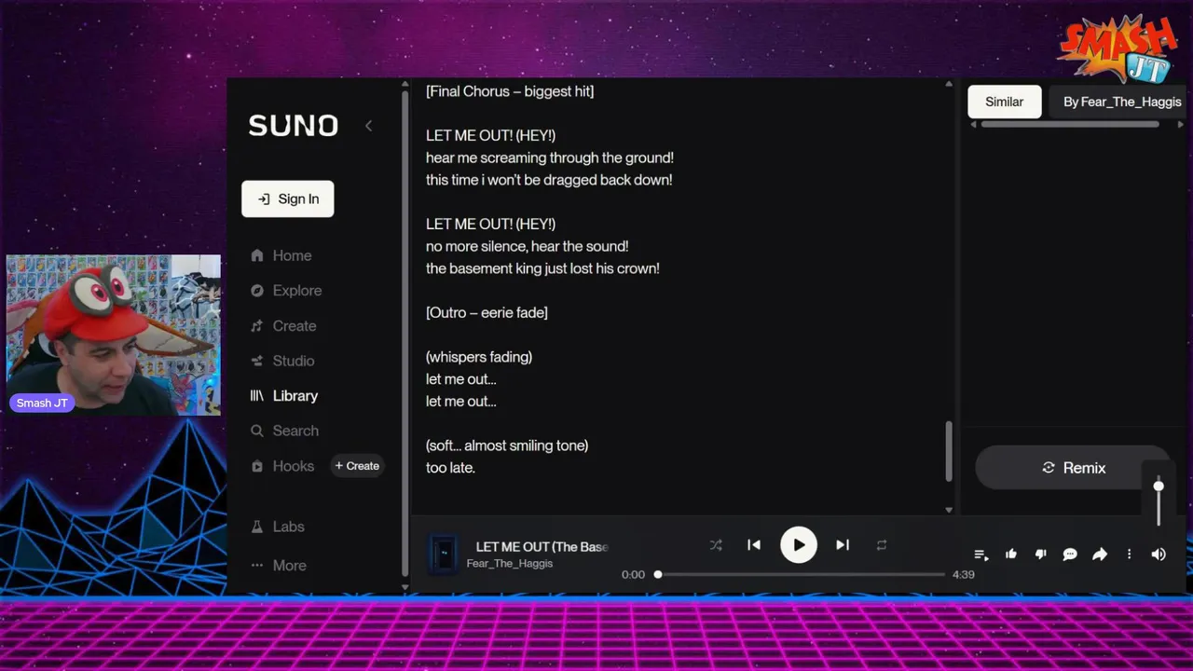Open the comments bubble icon
This screenshot has width=1193, height=671.
(x=1070, y=555)
